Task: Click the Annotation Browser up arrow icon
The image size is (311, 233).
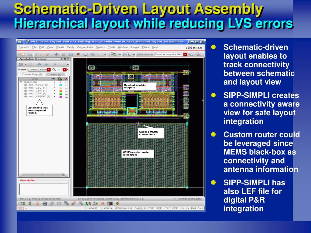Action: [x=39, y=64]
